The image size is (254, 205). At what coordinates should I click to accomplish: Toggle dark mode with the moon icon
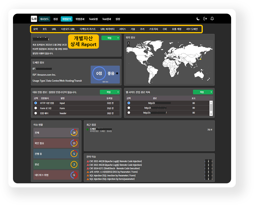198,19
